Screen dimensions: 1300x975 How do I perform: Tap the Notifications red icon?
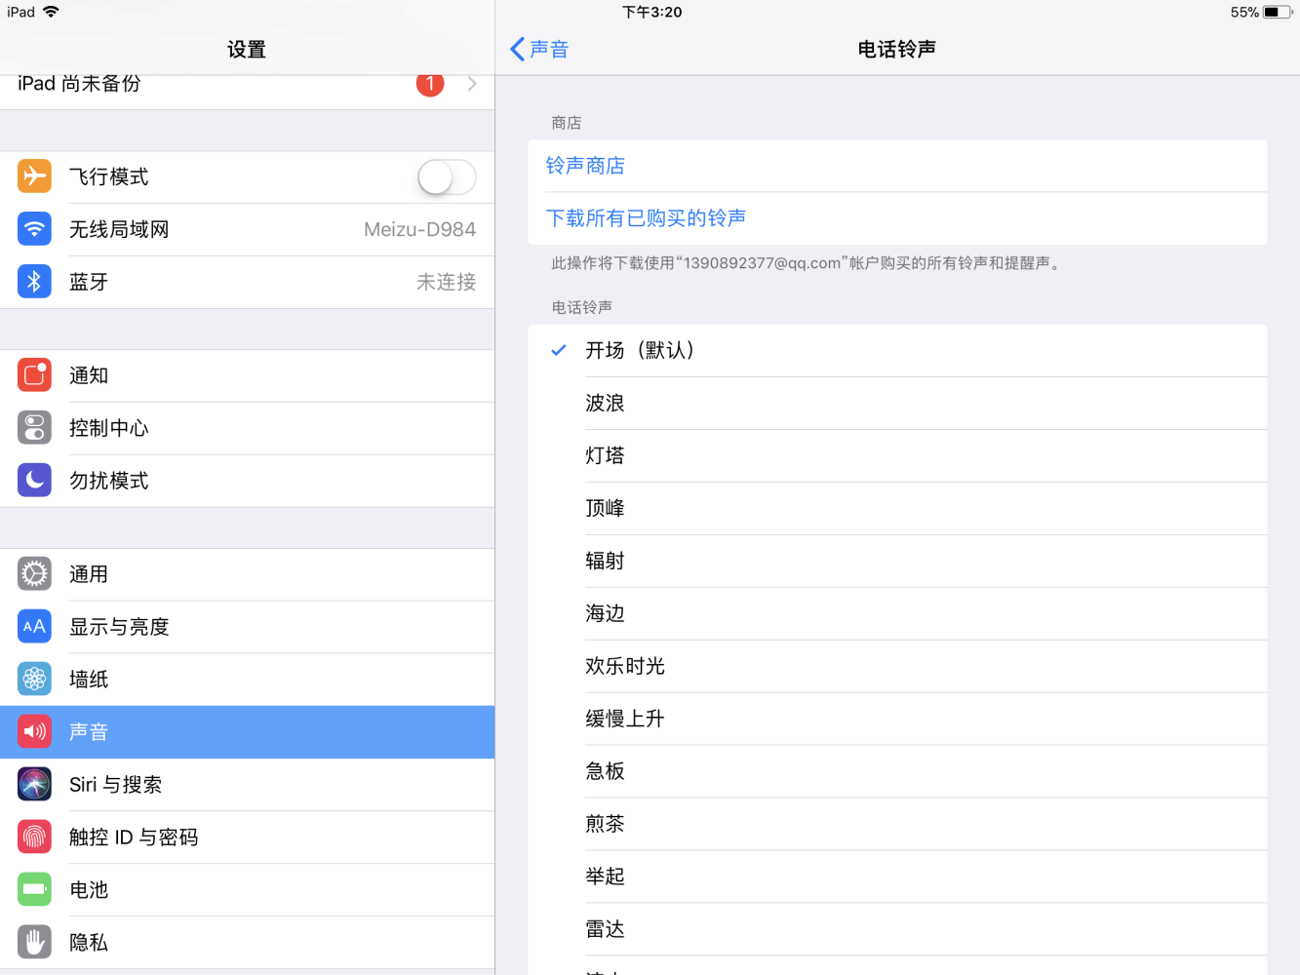click(34, 375)
